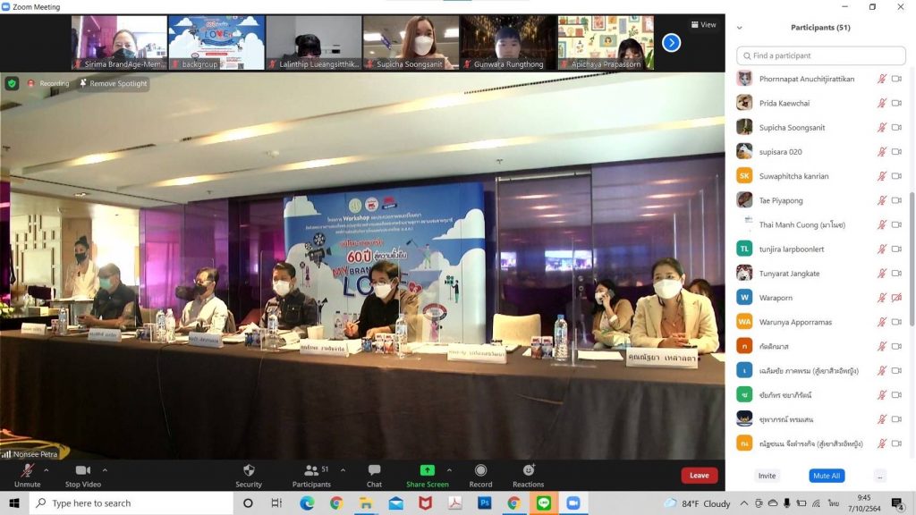This screenshot has width=916, height=515.
Task: Click the Mute All button
Action: (827, 476)
